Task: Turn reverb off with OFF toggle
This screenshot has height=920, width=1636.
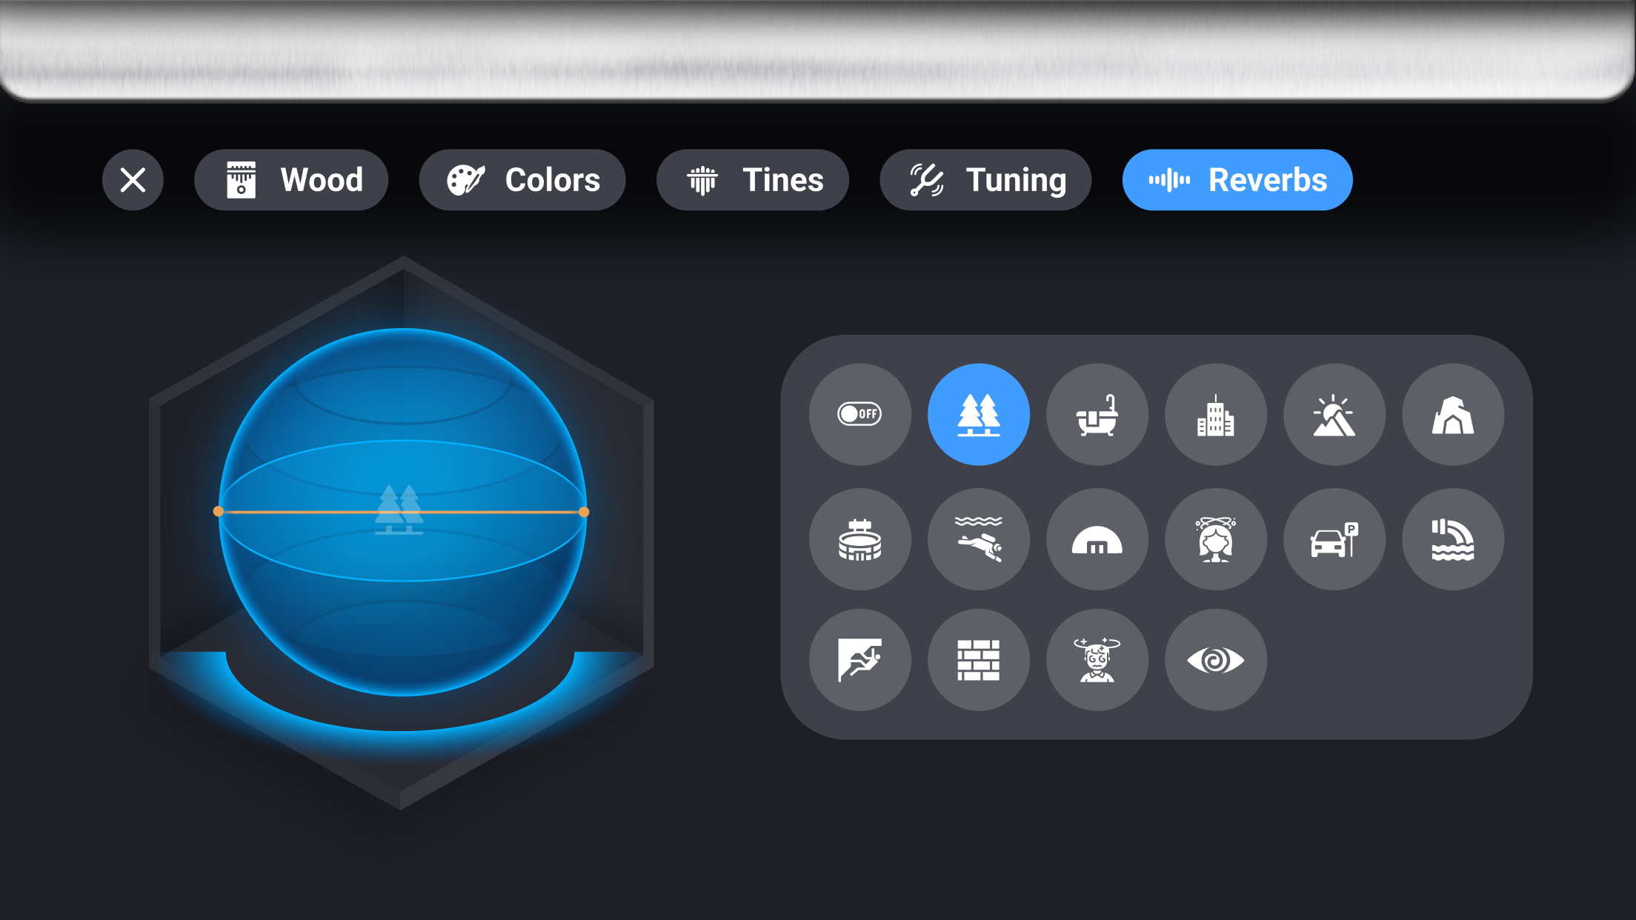Action: coord(859,414)
